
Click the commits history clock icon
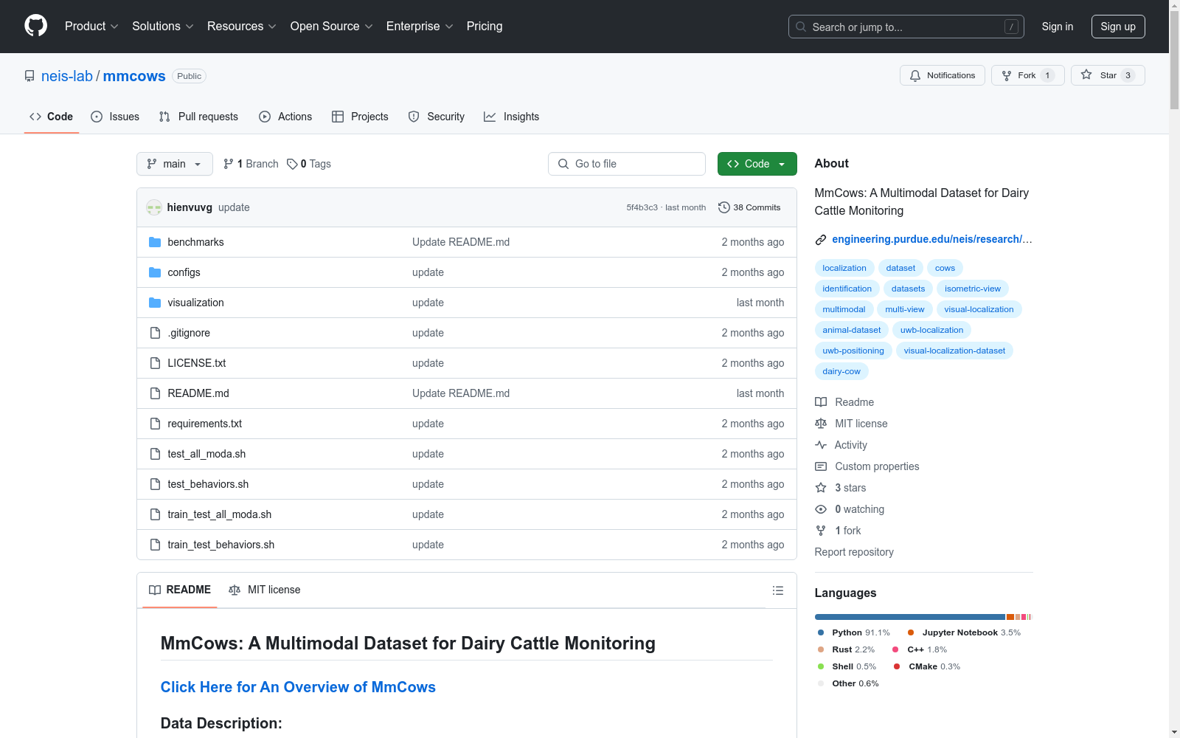click(724, 207)
